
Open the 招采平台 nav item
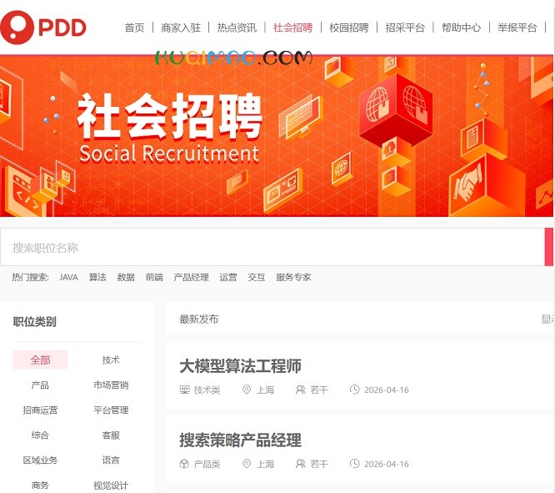[x=405, y=28]
